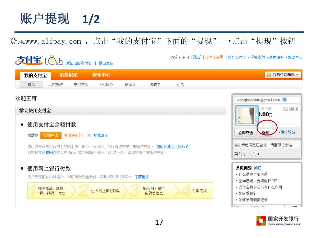Click step 4 付款完成
The width and height of the screenshot is (318, 238).
coord(200,191)
